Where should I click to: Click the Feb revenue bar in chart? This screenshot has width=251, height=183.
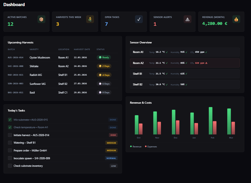click(x=210, y=121)
